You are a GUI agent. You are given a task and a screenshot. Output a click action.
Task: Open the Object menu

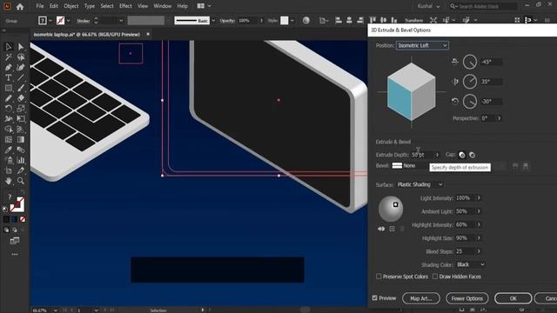coord(71,6)
